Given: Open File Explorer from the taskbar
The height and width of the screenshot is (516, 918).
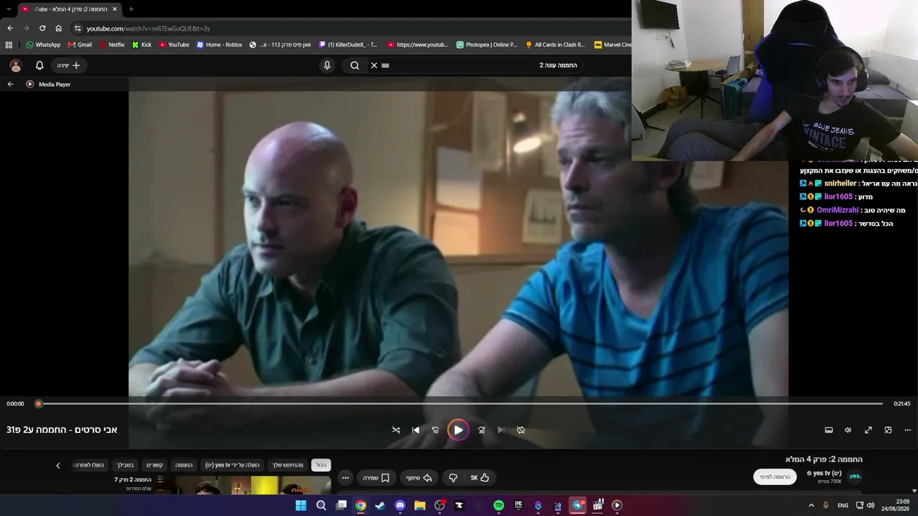Looking at the screenshot, I should pyautogui.click(x=420, y=505).
